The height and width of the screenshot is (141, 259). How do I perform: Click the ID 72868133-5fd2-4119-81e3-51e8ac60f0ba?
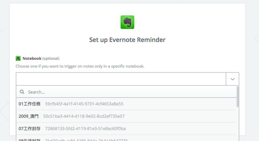(85, 129)
